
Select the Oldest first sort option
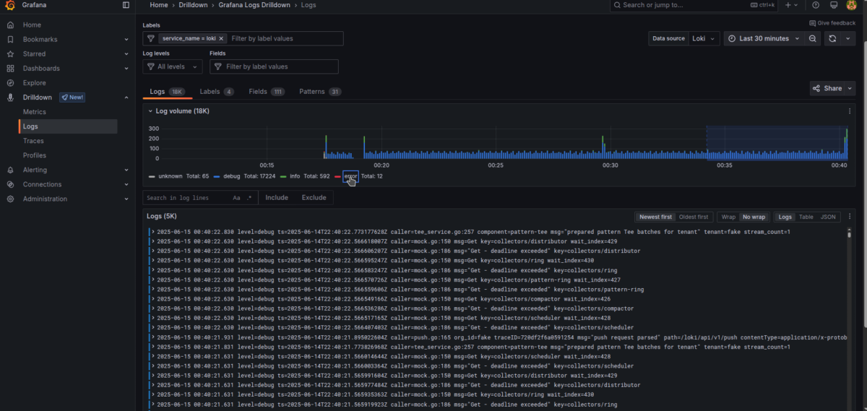coord(695,217)
